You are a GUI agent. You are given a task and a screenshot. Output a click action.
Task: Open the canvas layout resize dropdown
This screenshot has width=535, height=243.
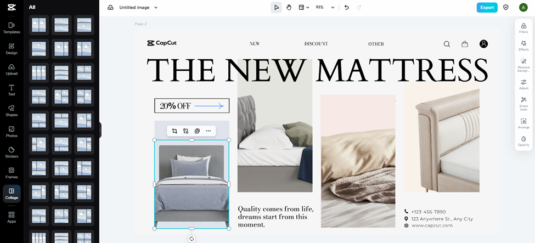click(303, 8)
